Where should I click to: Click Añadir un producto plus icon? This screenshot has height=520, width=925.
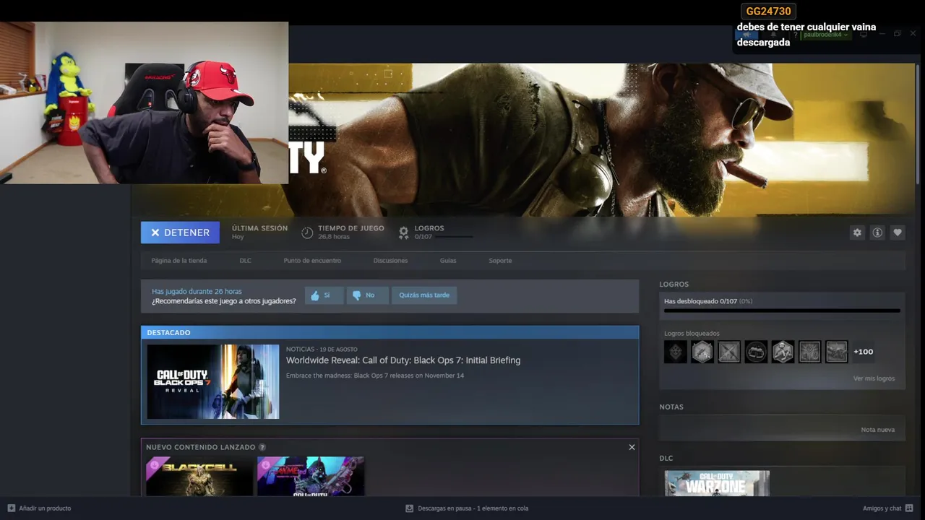click(11, 508)
